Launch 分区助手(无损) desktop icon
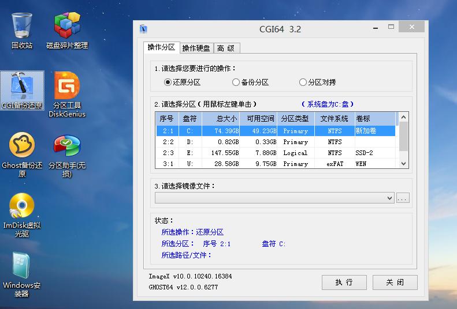The image size is (457, 309). tap(67, 156)
